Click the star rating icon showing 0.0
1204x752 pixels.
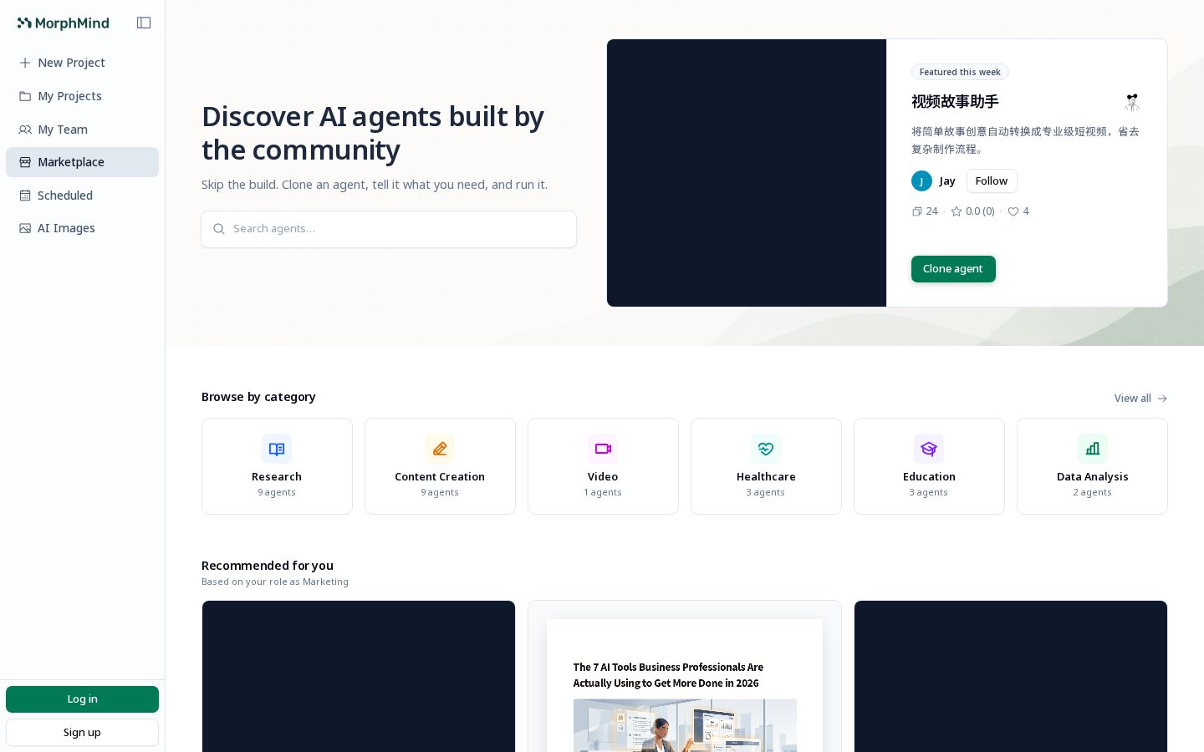point(957,211)
